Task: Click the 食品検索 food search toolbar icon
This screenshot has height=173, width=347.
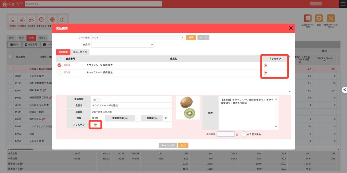Action: pos(31,20)
